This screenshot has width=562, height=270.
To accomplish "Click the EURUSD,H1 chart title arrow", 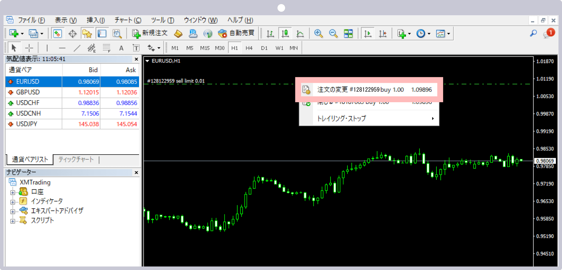I will [147, 61].
